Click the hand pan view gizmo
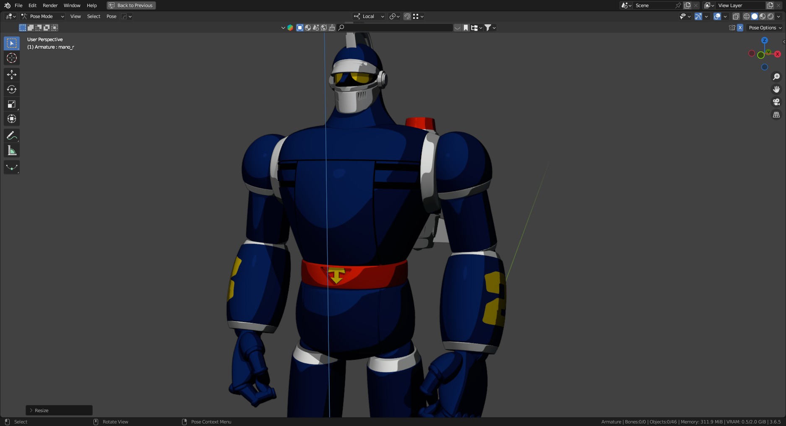786x426 pixels. pyautogui.click(x=776, y=89)
